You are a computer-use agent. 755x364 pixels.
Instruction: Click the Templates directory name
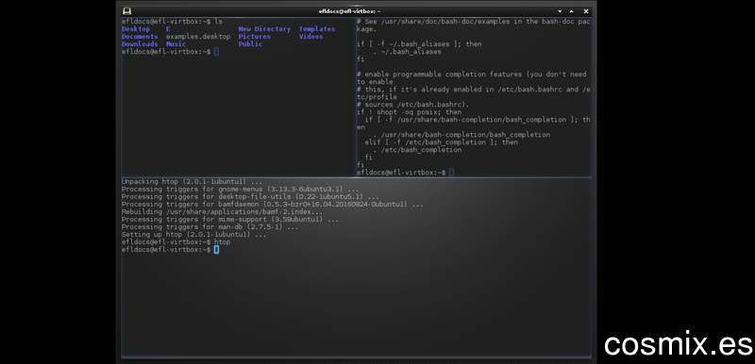(317, 29)
